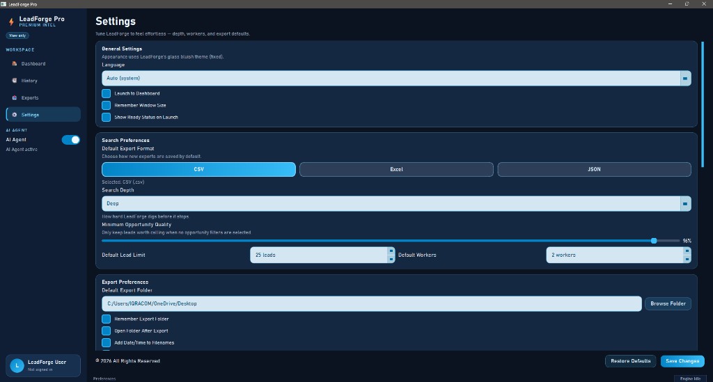Click the LeadForge Pro lightning bolt logo

[x=11, y=22]
